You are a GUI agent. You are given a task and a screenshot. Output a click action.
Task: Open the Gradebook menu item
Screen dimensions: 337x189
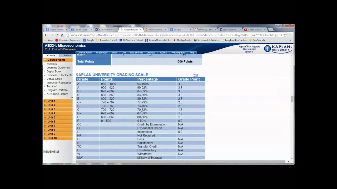click(102, 52)
